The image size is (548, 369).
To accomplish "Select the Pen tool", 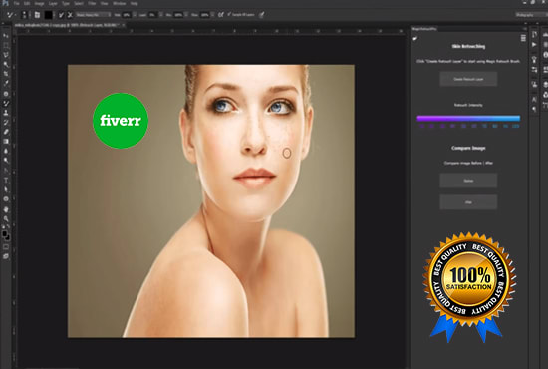I will (x=6, y=171).
